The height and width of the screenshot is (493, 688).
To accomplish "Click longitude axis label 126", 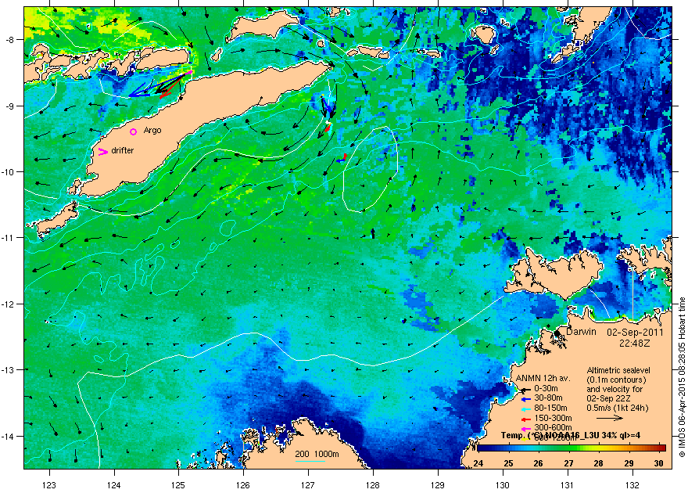I will click(x=243, y=485).
